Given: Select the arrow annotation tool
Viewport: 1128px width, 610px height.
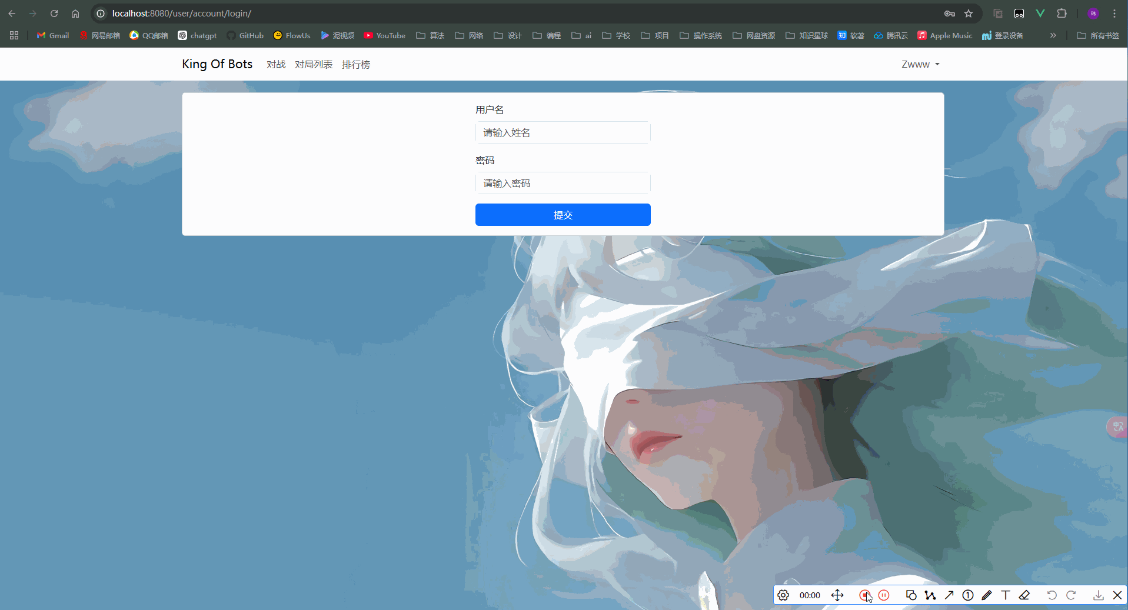Looking at the screenshot, I should point(949,595).
